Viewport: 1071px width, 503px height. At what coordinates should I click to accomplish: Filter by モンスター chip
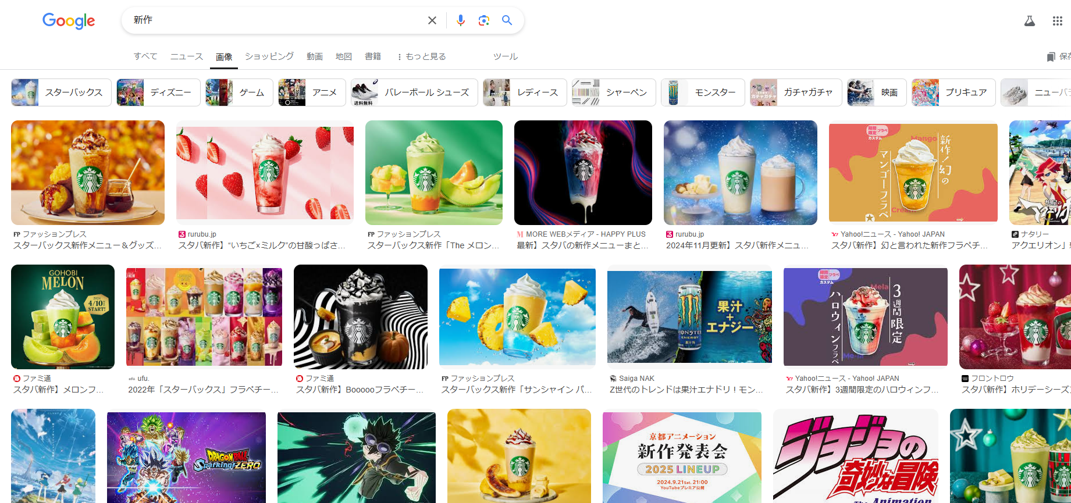703,92
